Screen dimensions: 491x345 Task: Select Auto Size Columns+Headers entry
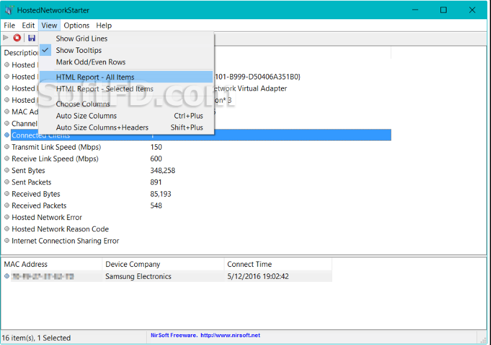[x=126, y=127]
